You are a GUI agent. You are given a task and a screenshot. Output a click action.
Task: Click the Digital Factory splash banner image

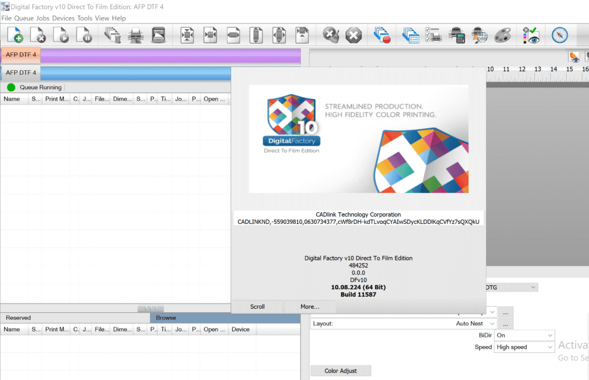[359, 139]
